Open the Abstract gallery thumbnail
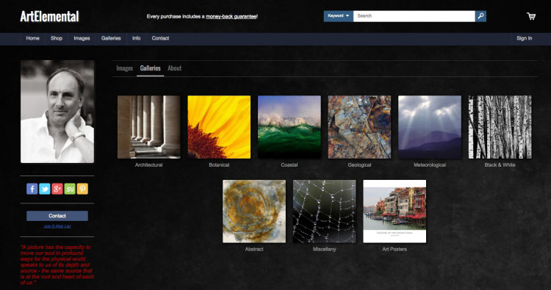Viewport: 551px width, 290px height. (x=254, y=211)
